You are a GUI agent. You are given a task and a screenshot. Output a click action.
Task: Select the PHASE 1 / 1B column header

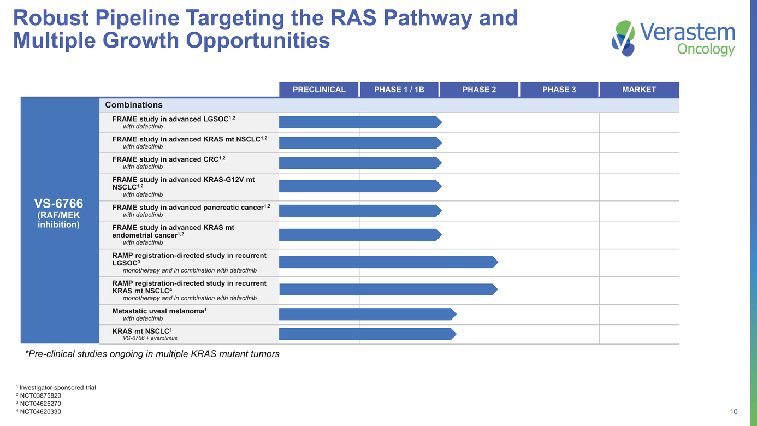click(399, 90)
